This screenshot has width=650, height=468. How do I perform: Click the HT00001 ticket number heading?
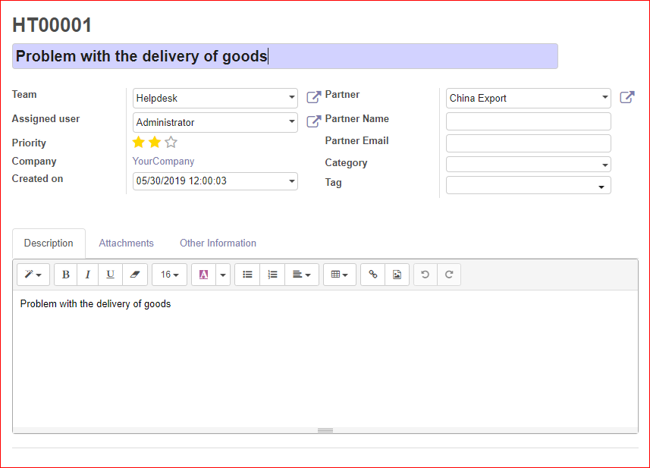coord(52,25)
